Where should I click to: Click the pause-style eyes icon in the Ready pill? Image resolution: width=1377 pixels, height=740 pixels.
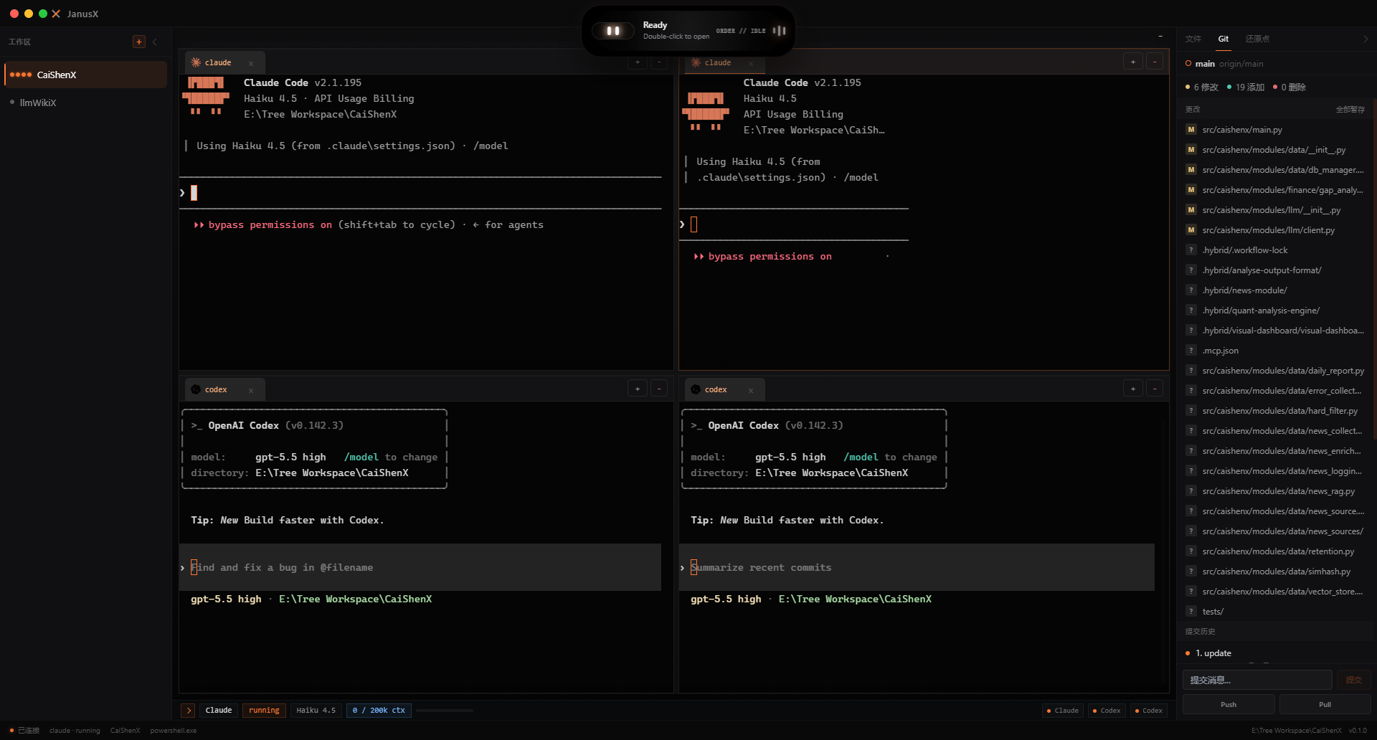(613, 31)
